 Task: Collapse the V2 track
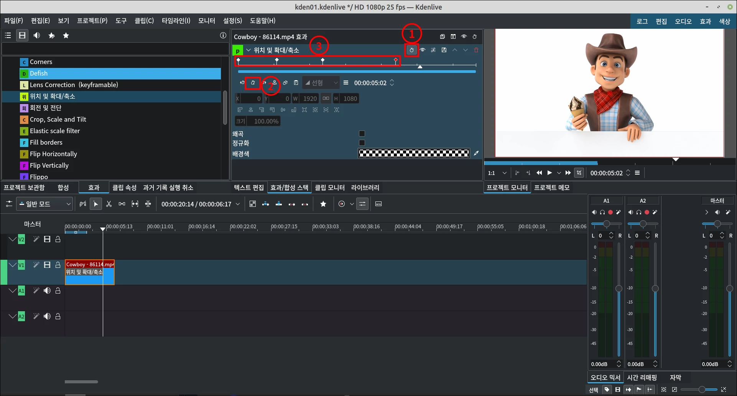[12, 239]
